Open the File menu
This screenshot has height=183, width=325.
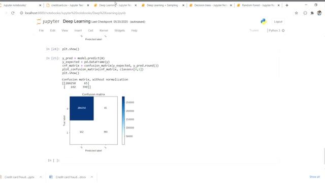point(41,30)
